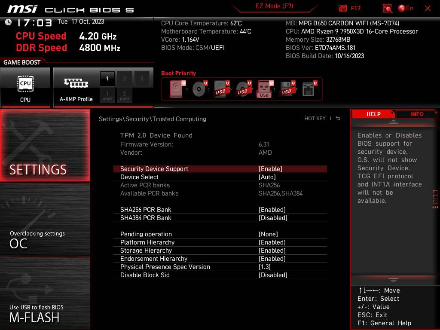Open the HOT KEY list
The image size is (440, 330).
click(315, 119)
